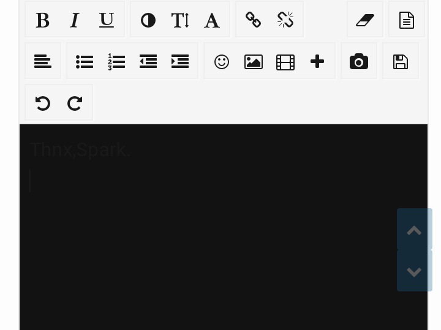The image size is (441, 330).
Task: Insert a hyperlink with the chain icon
Action: 254,20
